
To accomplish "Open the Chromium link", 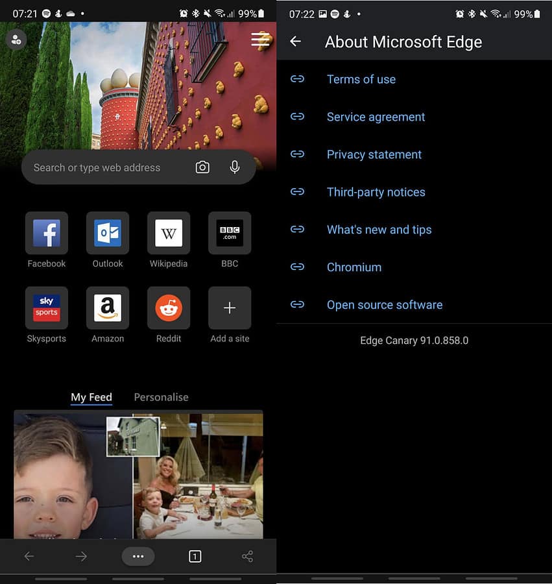I will (354, 267).
